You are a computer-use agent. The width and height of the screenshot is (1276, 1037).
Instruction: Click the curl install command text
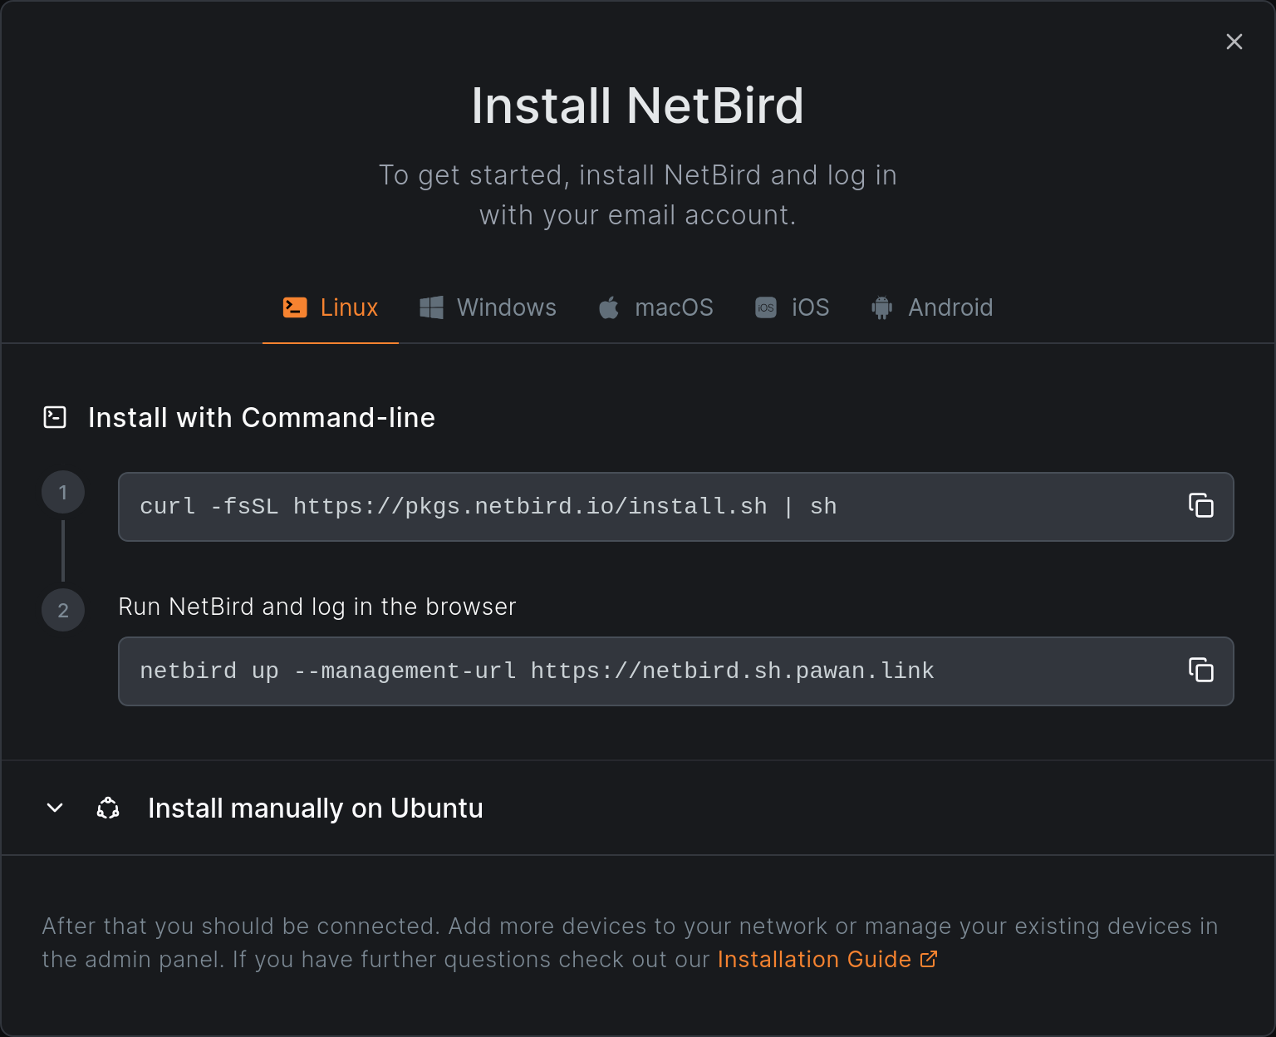click(488, 507)
